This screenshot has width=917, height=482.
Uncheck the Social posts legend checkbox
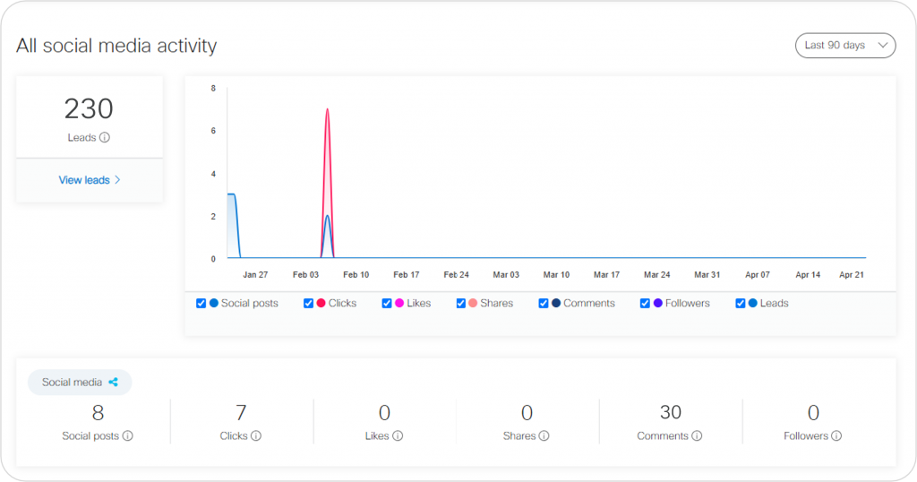(201, 304)
